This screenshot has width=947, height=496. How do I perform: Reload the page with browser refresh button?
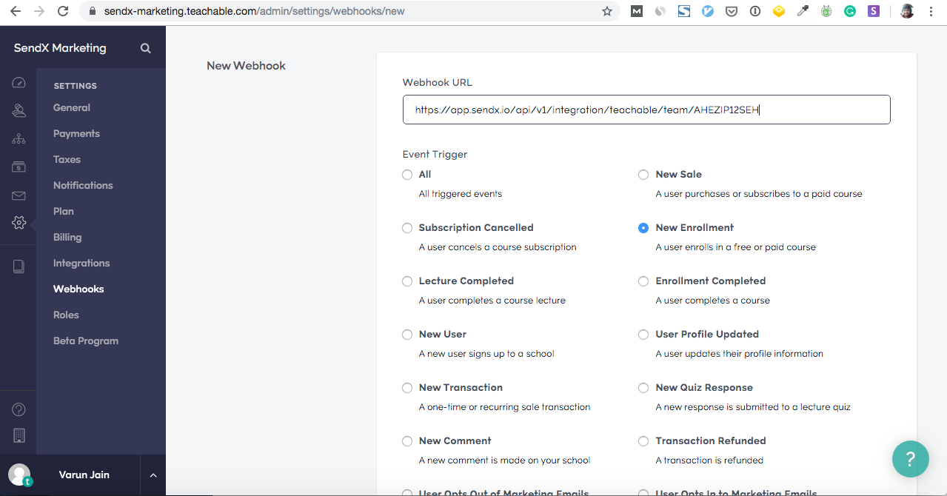[63, 11]
